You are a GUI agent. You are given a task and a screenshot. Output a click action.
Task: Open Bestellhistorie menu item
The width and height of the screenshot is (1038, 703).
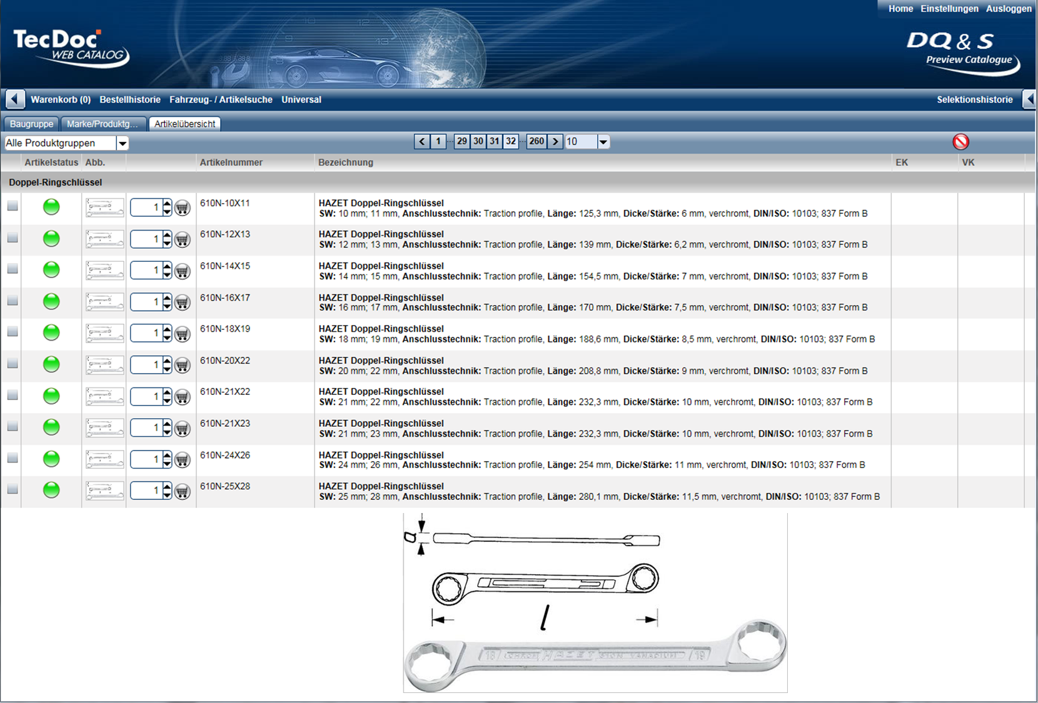(130, 99)
